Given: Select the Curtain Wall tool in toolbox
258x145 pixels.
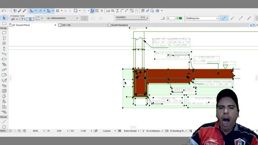Looking at the screenshot, I should click(x=4, y=91).
